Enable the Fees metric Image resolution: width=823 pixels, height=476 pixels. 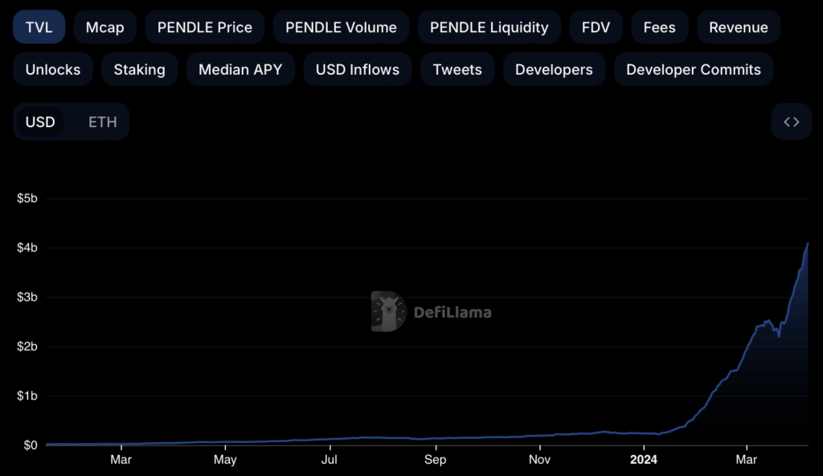659,27
